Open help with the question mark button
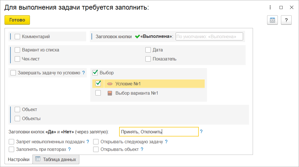 tap(286, 20)
